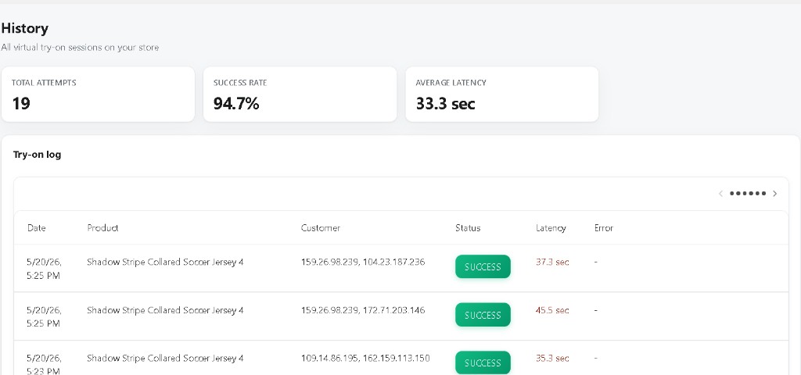
Task: Click the "All virtual try-on sessions" subtitle
Action: 80,48
